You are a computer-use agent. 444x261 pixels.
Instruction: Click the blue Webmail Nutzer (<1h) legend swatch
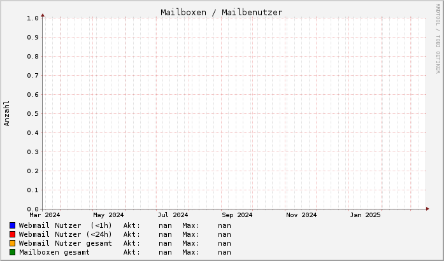(x=13, y=225)
